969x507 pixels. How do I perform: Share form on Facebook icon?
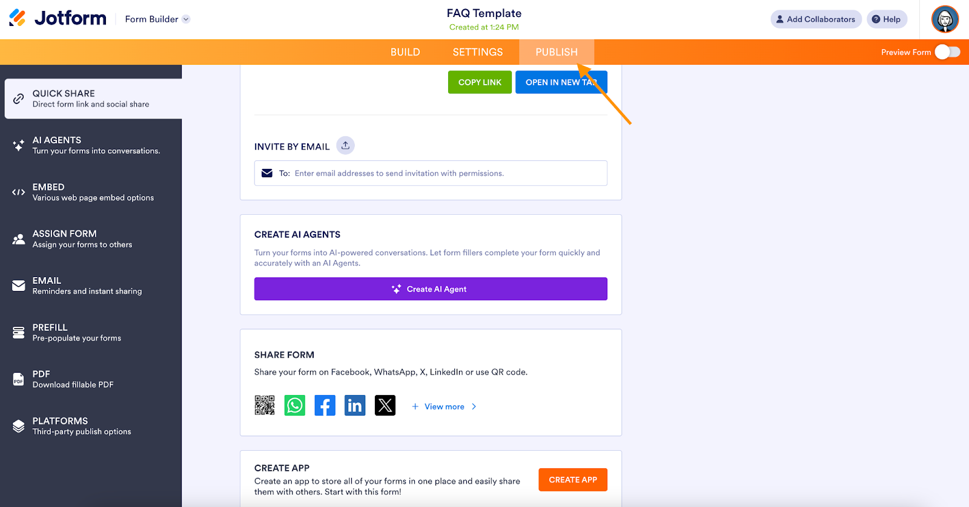[325, 405]
